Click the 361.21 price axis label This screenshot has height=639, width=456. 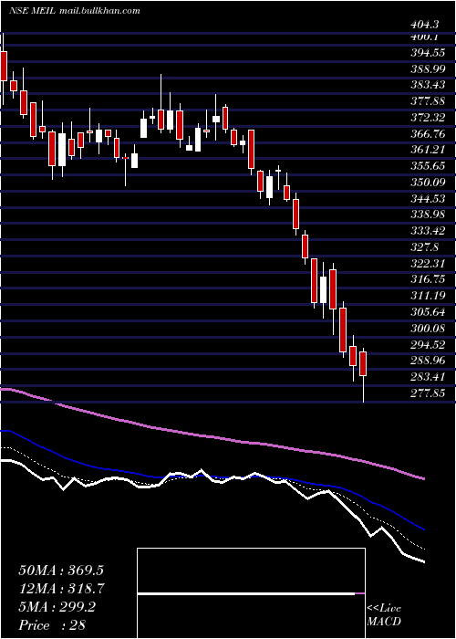pos(429,150)
